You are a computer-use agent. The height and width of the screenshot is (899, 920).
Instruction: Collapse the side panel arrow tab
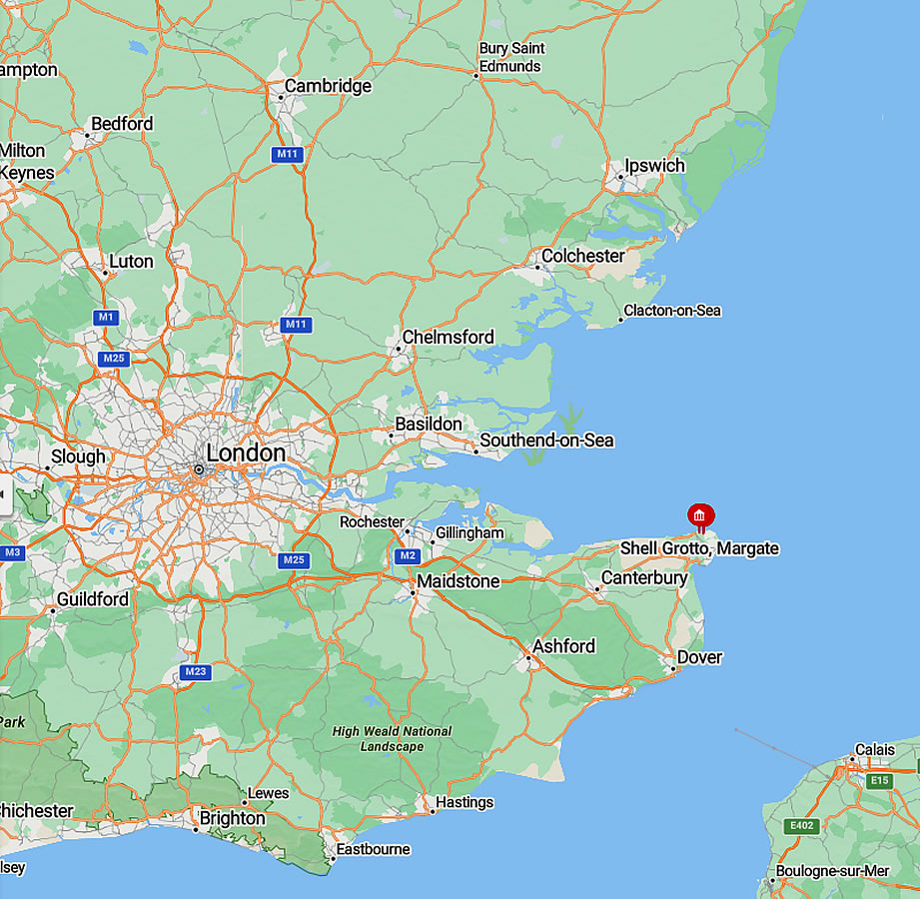pos(5,494)
